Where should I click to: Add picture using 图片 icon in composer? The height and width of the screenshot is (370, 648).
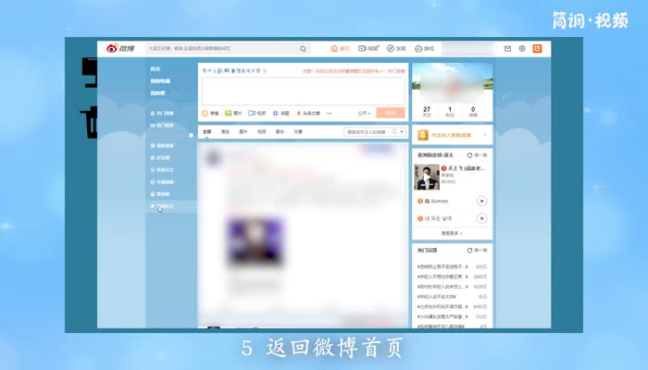233,113
